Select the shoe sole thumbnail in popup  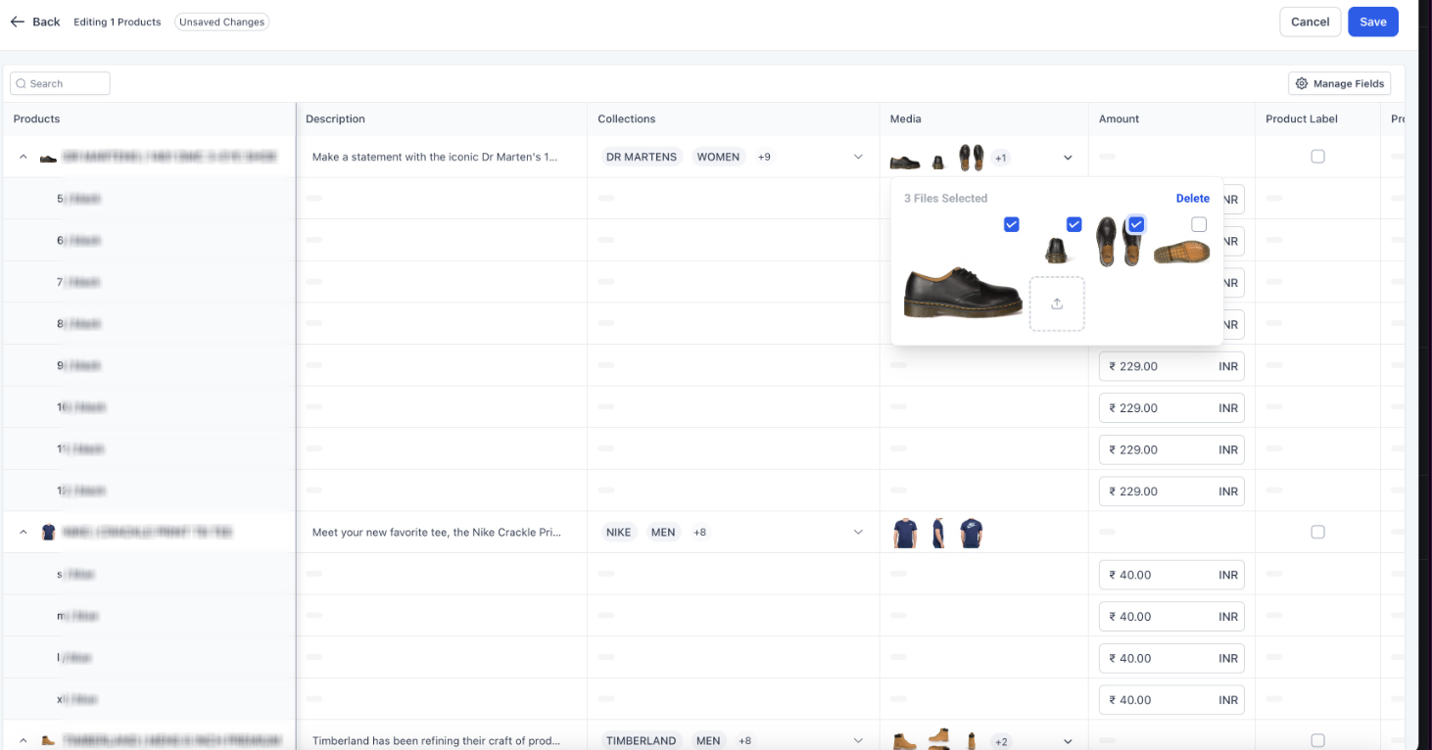pyautogui.click(x=1181, y=253)
